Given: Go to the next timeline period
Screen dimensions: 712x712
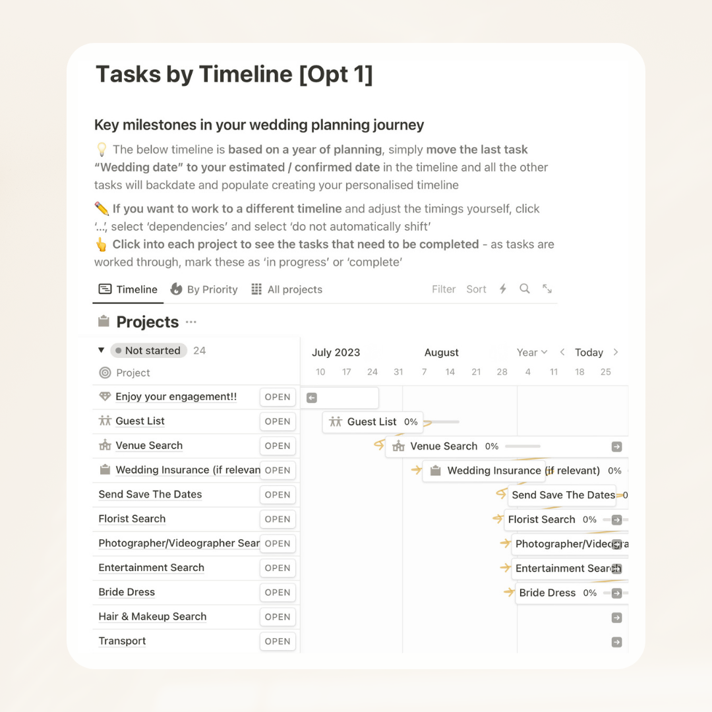Looking at the screenshot, I should pos(616,352).
